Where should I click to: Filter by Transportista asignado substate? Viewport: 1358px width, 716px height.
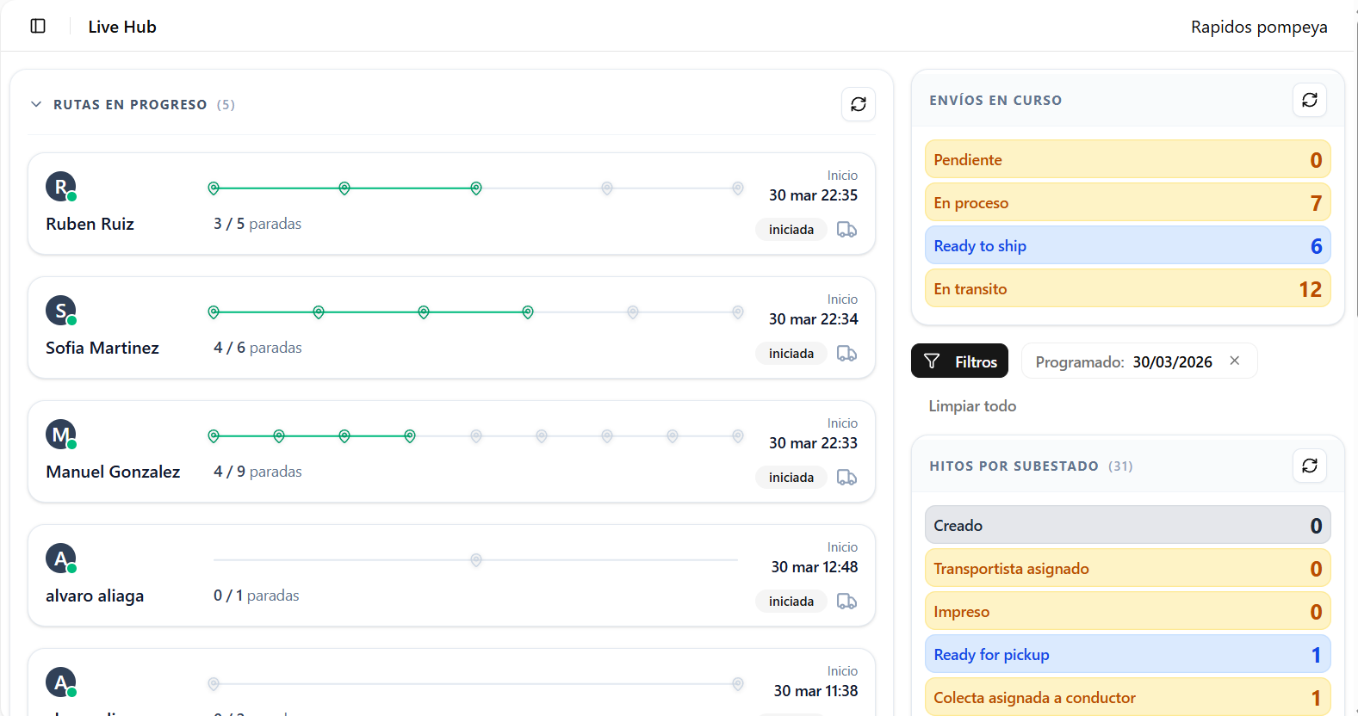(1126, 569)
